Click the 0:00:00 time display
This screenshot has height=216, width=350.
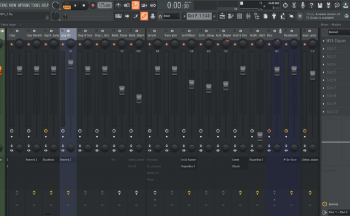click(x=178, y=5)
